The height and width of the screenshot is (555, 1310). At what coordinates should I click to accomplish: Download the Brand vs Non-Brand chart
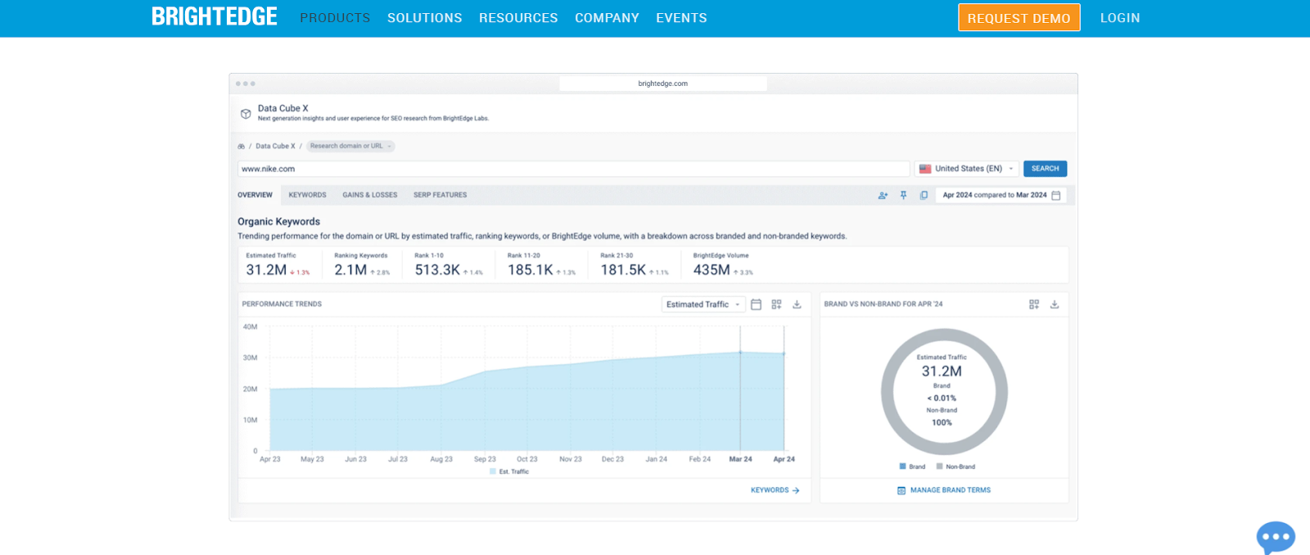[1055, 305]
